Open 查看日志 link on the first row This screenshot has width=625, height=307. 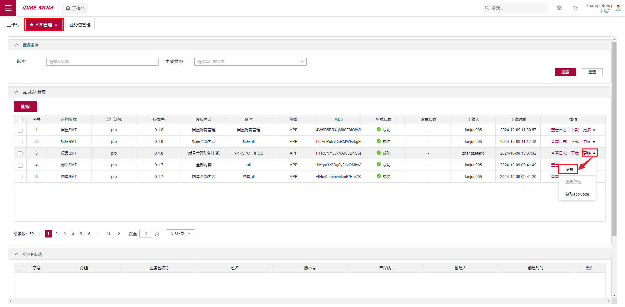pos(559,130)
